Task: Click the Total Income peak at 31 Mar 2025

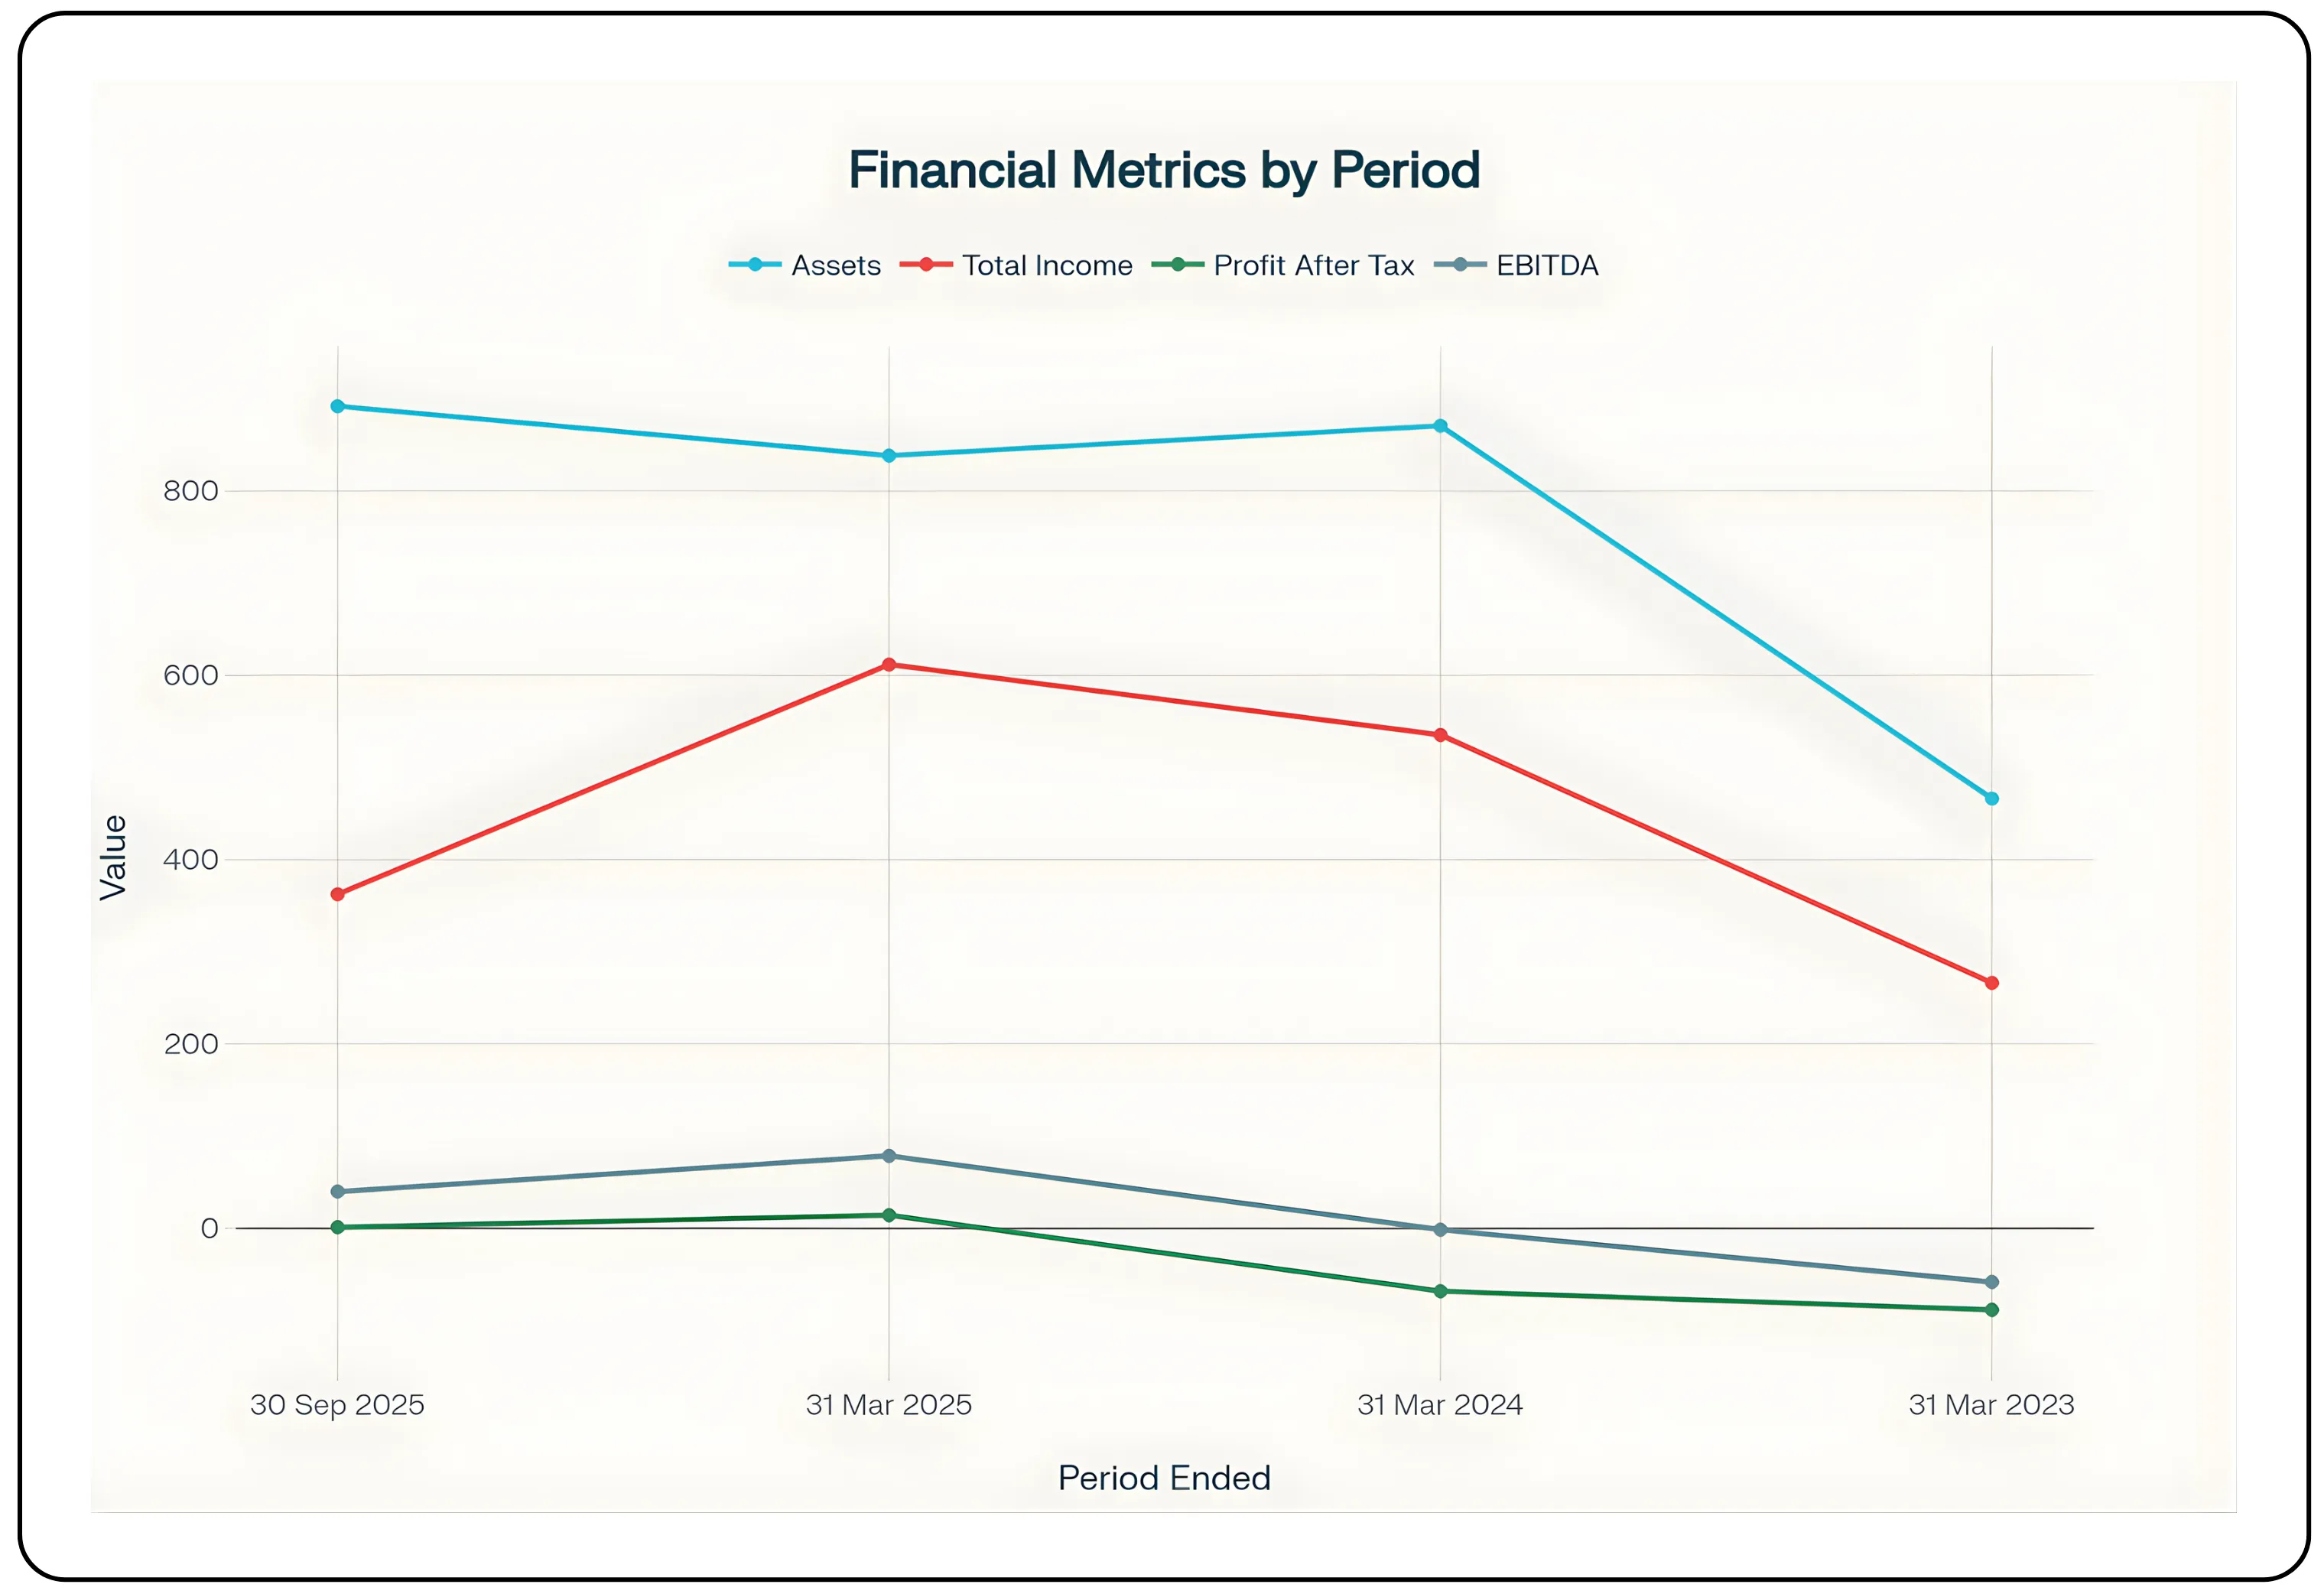Action: (x=889, y=665)
